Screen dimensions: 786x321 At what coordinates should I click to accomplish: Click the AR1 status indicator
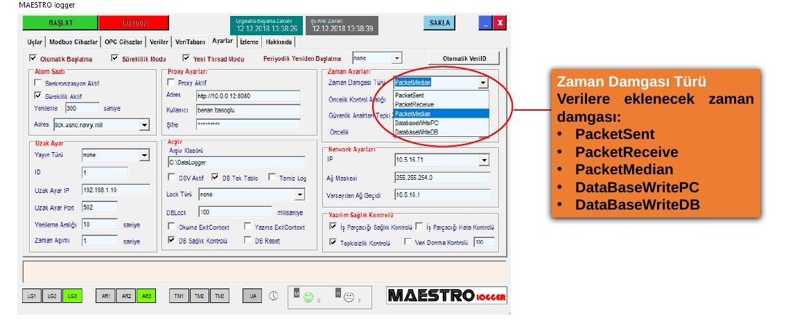point(106,296)
